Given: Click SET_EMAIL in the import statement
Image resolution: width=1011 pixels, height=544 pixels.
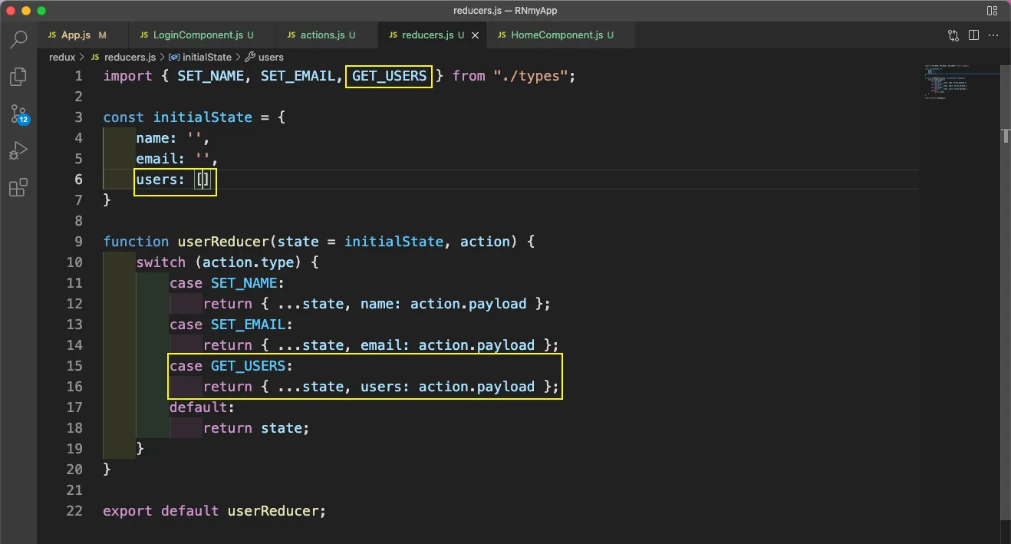Looking at the screenshot, I should point(298,76).
